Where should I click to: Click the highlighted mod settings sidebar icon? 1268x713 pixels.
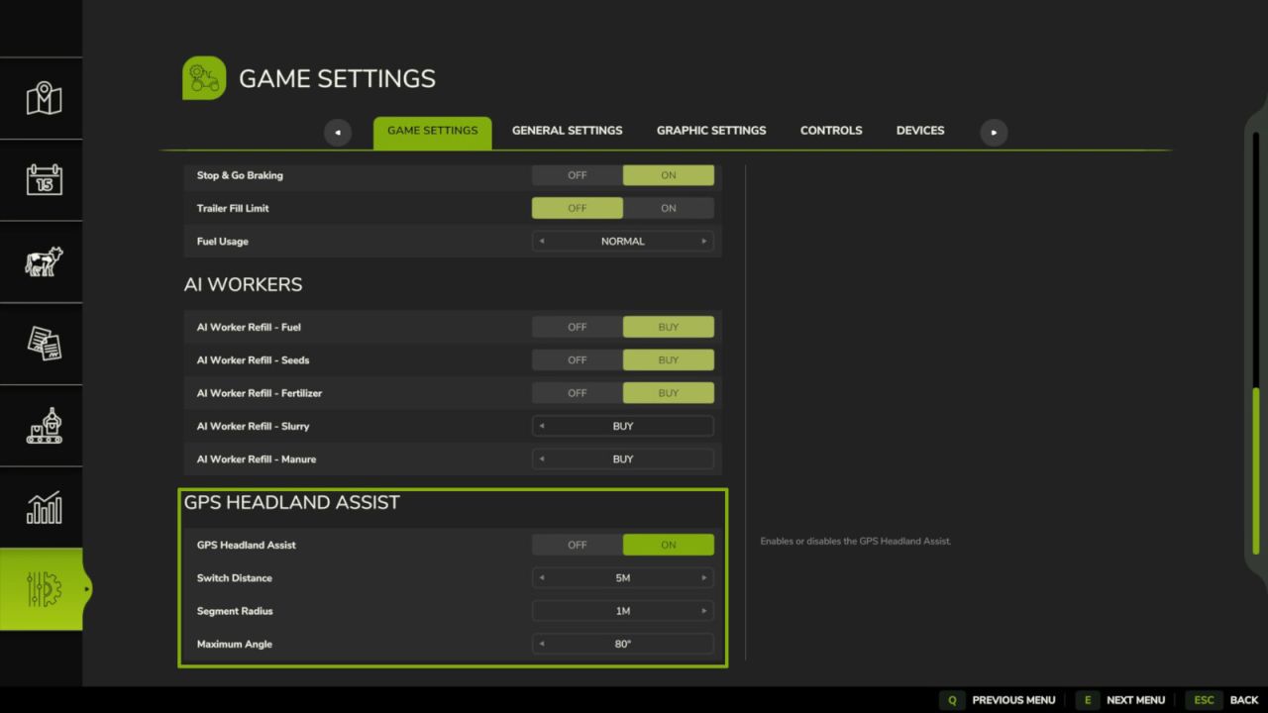tap(42, 589)
